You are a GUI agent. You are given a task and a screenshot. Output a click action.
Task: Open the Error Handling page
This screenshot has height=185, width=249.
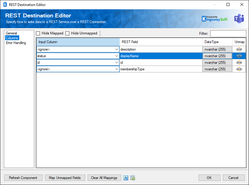(16, 43)
